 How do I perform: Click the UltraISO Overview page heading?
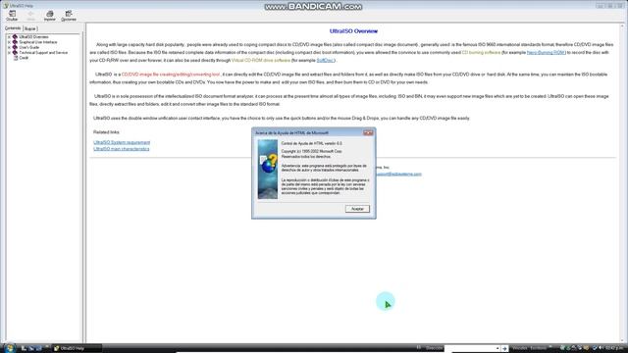(x=353, y=31)
